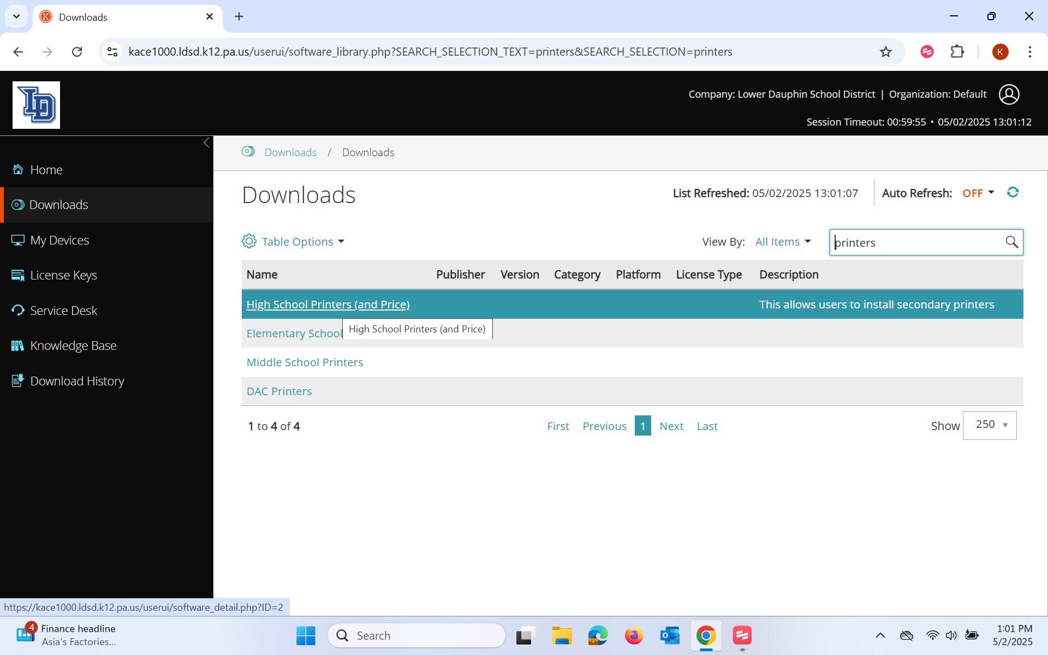Toggle the Auto Refresh OFF dropdown

point(978,193)
